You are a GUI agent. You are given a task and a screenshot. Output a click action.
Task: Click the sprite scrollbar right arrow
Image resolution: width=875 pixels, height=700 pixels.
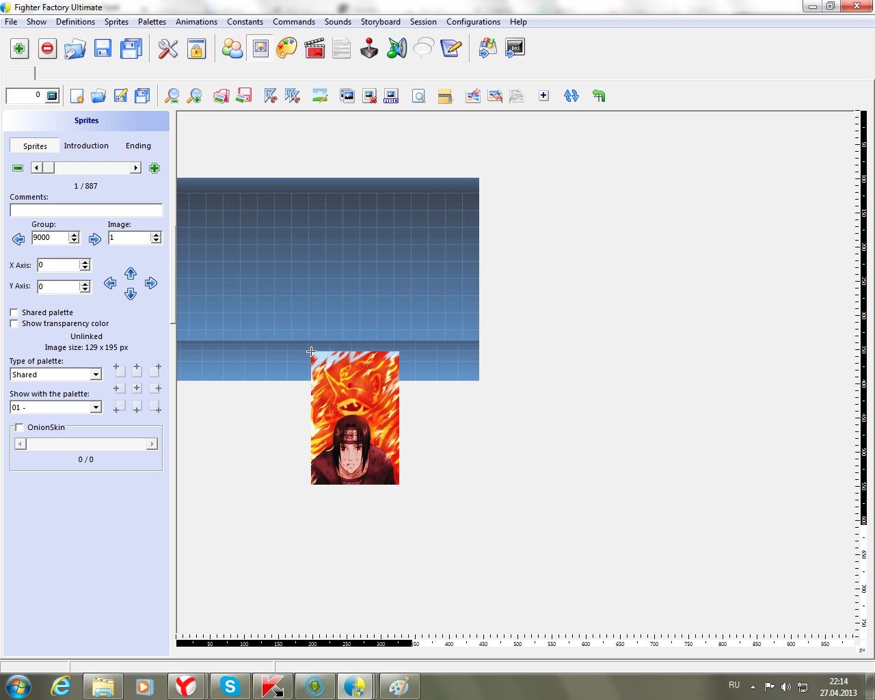click(135, 168)
